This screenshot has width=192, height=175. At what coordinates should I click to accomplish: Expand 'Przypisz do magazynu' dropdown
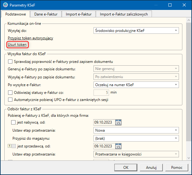136,138
